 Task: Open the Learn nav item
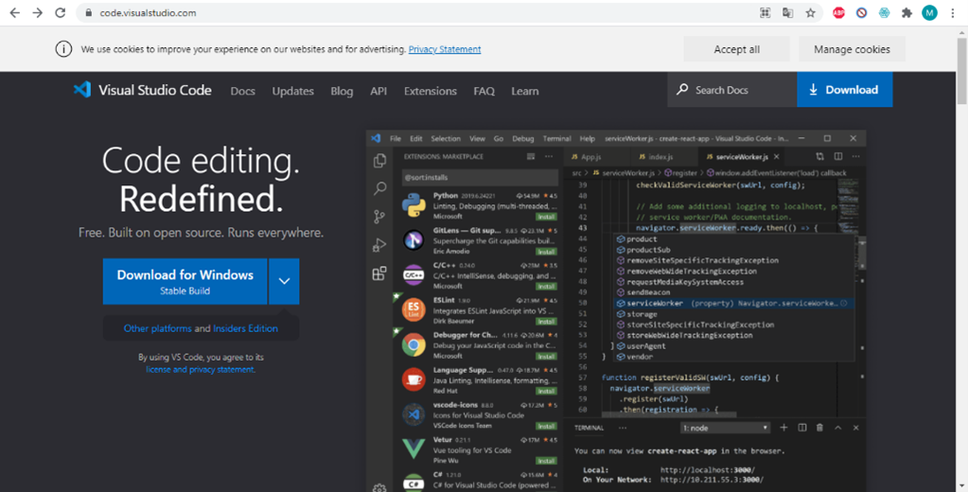525,91
